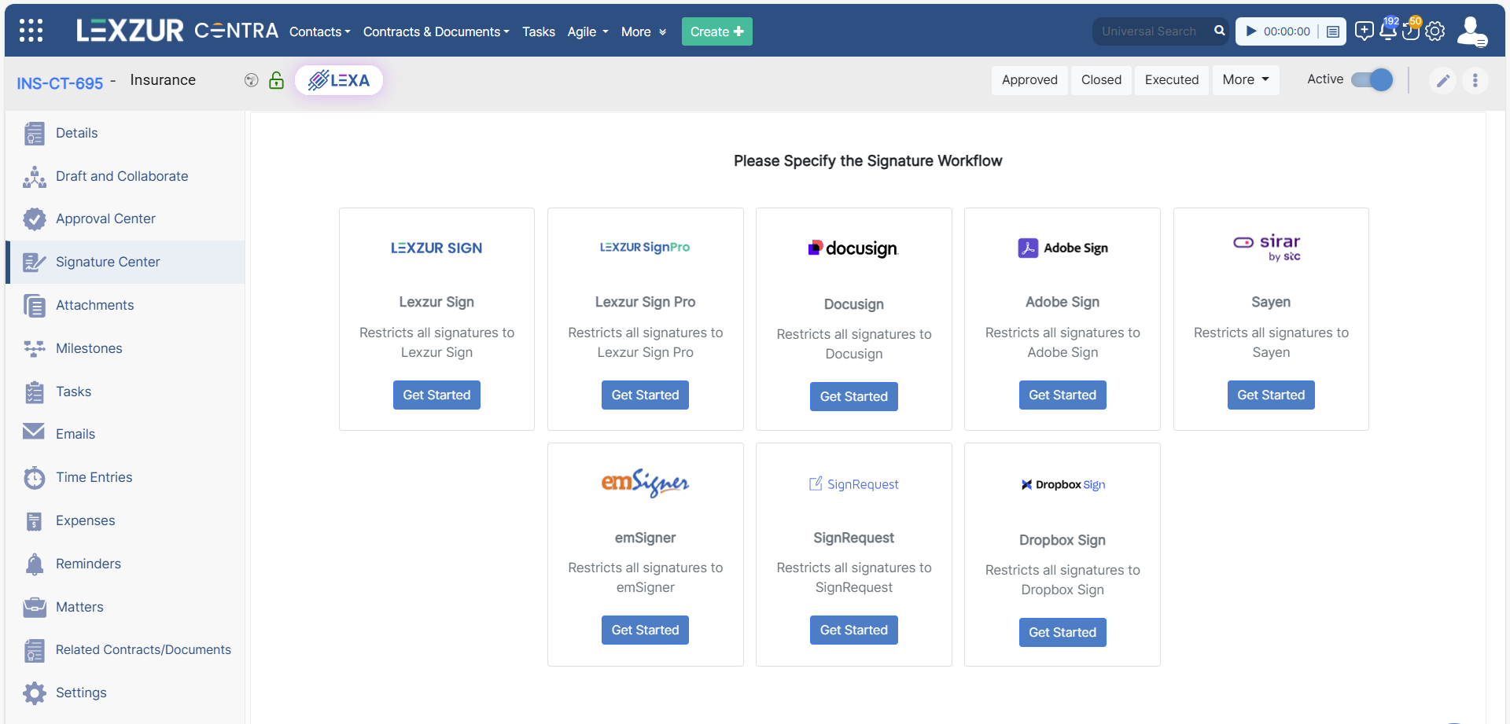The image size is (1510, 724).
Task: Open the app launcher grid icon
Action: tap(31, 30)
